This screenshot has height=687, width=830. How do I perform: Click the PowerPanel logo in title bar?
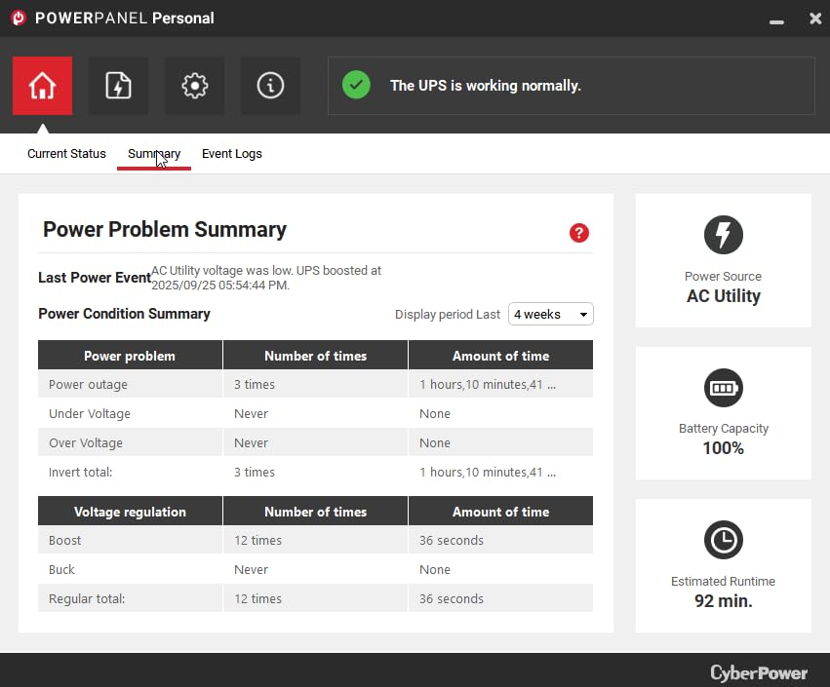[x=18, y=18]
